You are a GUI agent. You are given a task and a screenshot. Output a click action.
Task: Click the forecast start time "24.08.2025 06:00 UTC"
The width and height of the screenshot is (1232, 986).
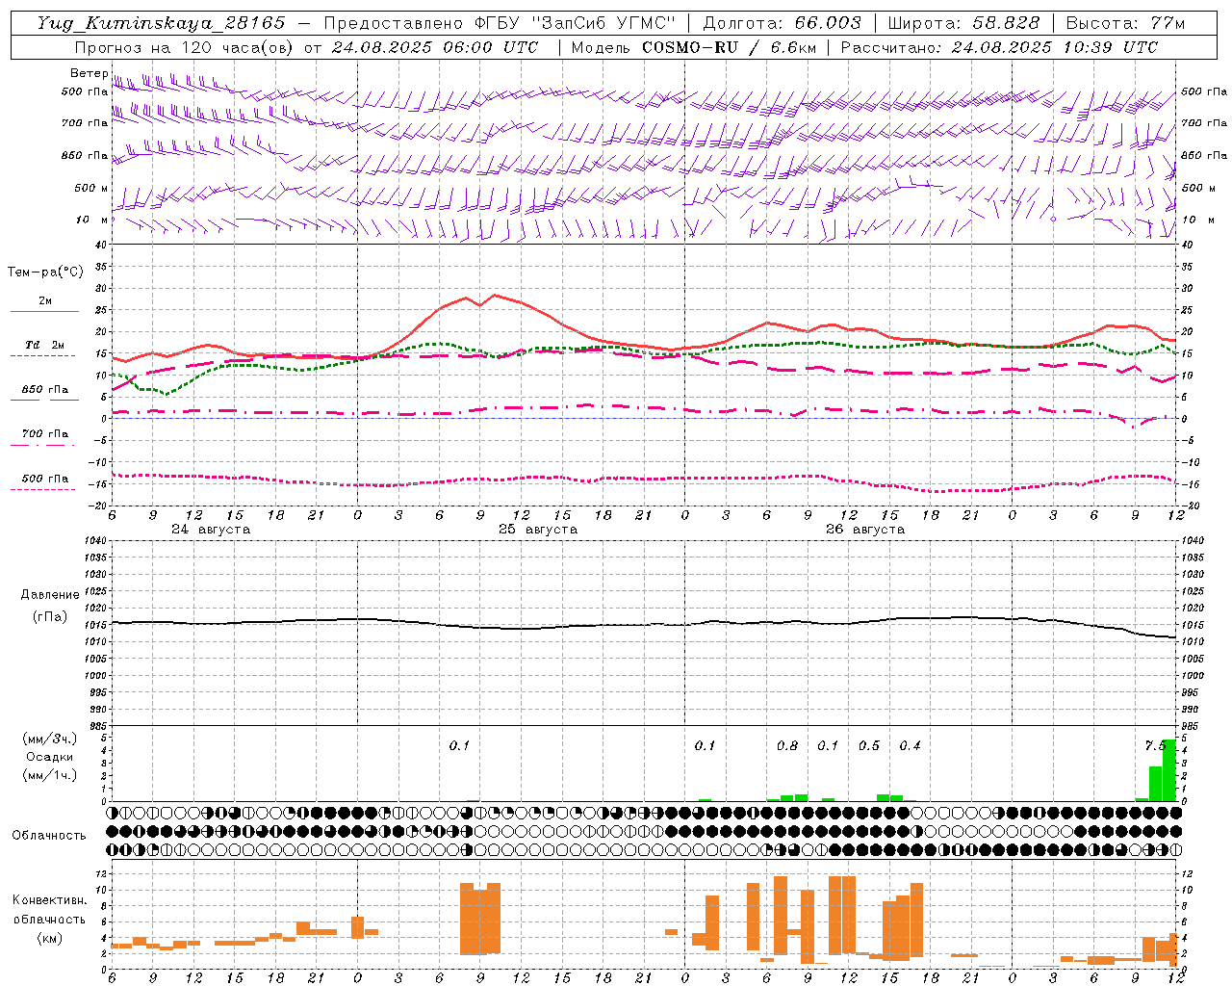coord(434,47)
